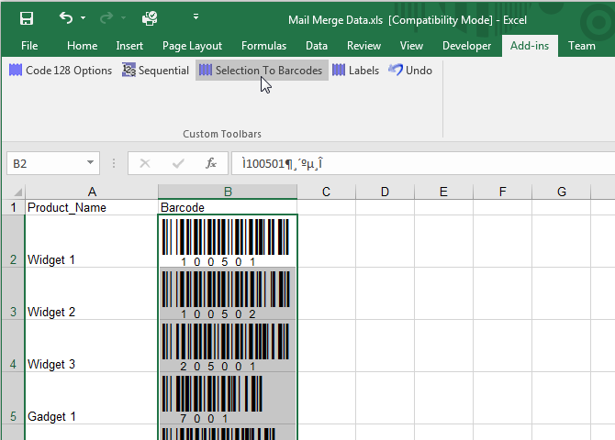The width and height of the screenshot is (615, 440).
Task: Click the Enter checkmark in formula bar
Action: (178, 163)
